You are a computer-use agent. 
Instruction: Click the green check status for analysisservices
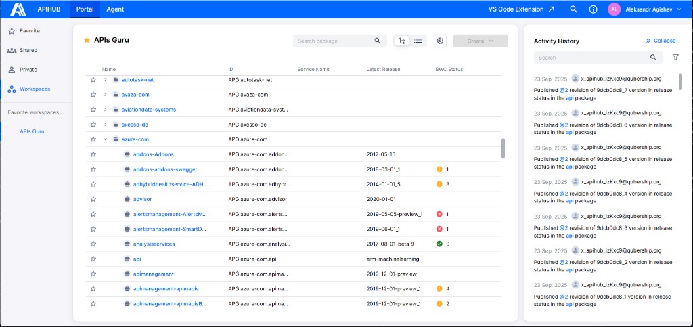pyautogui.click(x=439, y=244)
